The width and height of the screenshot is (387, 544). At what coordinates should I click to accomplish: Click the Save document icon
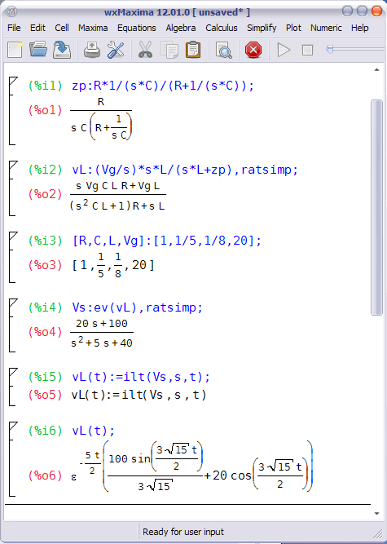[x=62, y=50]
